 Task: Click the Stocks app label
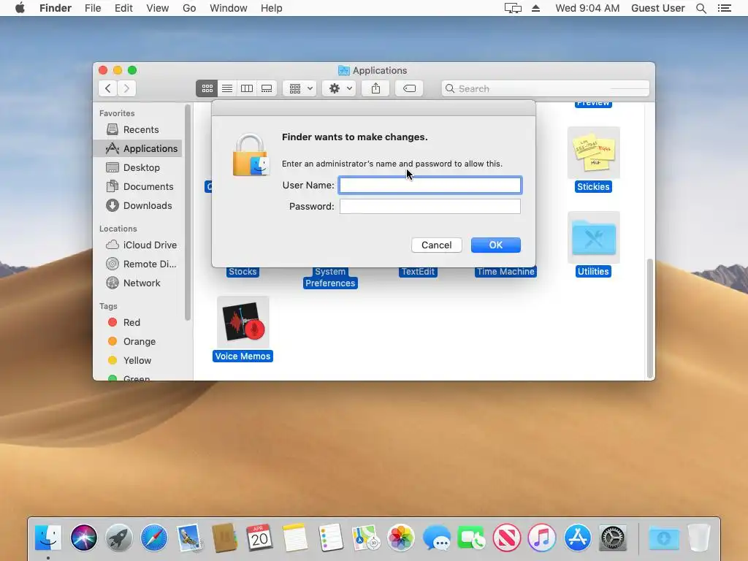[x=243, y=272]
